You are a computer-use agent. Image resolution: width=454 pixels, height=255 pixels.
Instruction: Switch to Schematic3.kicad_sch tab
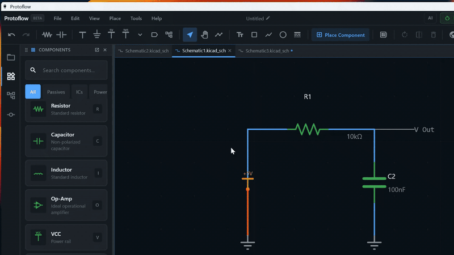tap(266, 51)
